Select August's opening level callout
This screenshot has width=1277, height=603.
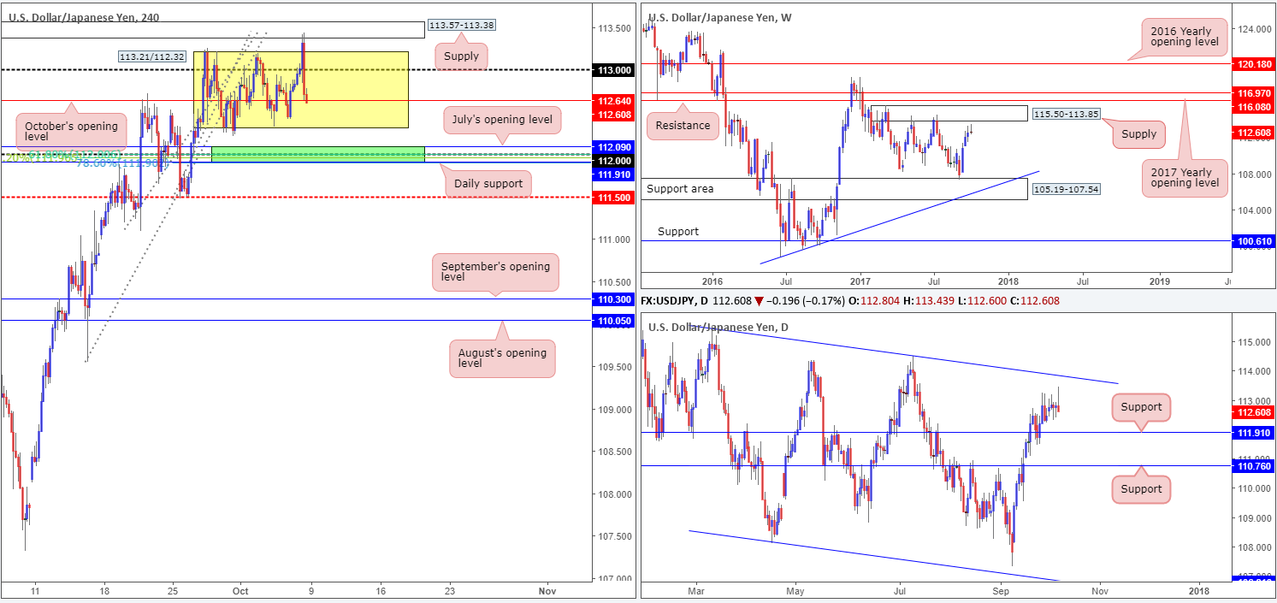[x=502, y=358]
